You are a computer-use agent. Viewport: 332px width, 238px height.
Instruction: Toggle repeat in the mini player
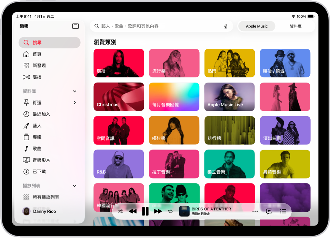tap(170, 211)
